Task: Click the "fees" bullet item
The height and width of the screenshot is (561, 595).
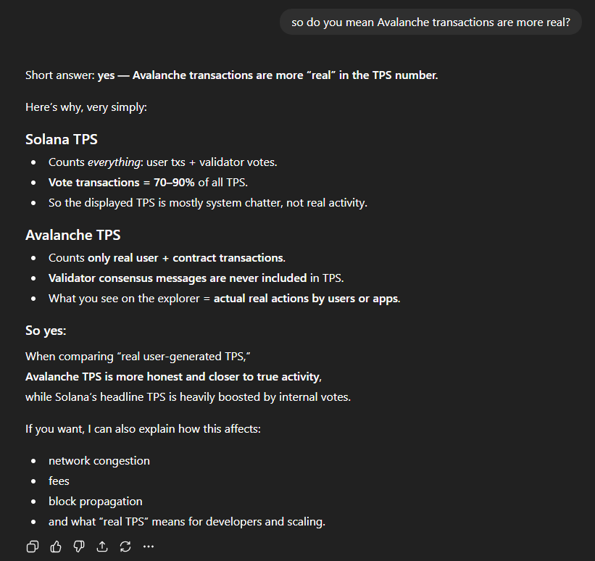Action: tap(59, 481)
